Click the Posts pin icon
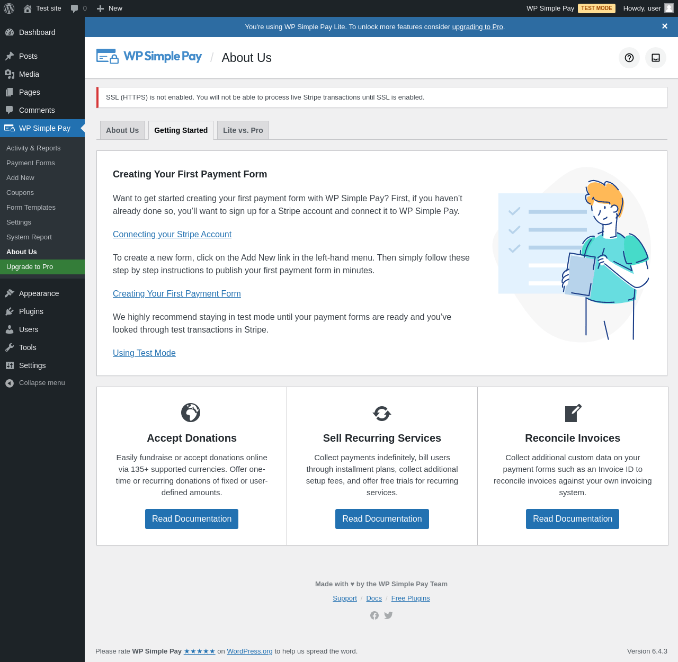The height and width of the screenshot is (662, 678). (x=10, y=56)
